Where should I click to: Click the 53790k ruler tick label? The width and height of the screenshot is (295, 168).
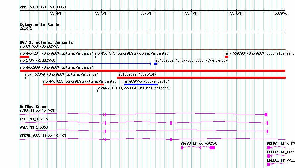(281, 13)
